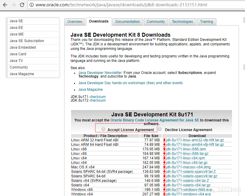The image size is (245, 196).
Task: Click download arrow icon for linux-arm32-vfp-hflt.tar.gz
Action: tap(164, 140)
